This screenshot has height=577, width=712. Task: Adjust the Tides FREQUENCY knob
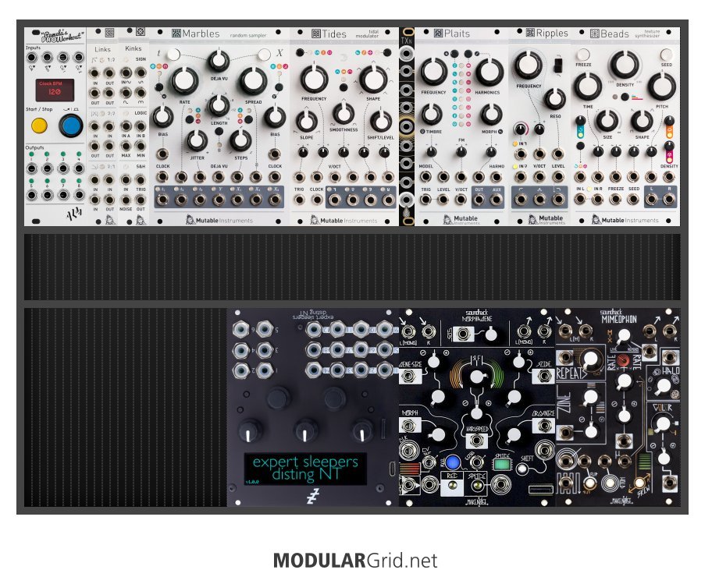314,80
